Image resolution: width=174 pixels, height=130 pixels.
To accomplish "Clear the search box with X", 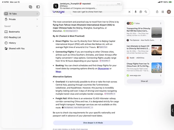I will pyautogui.click(x=129, y=12).
